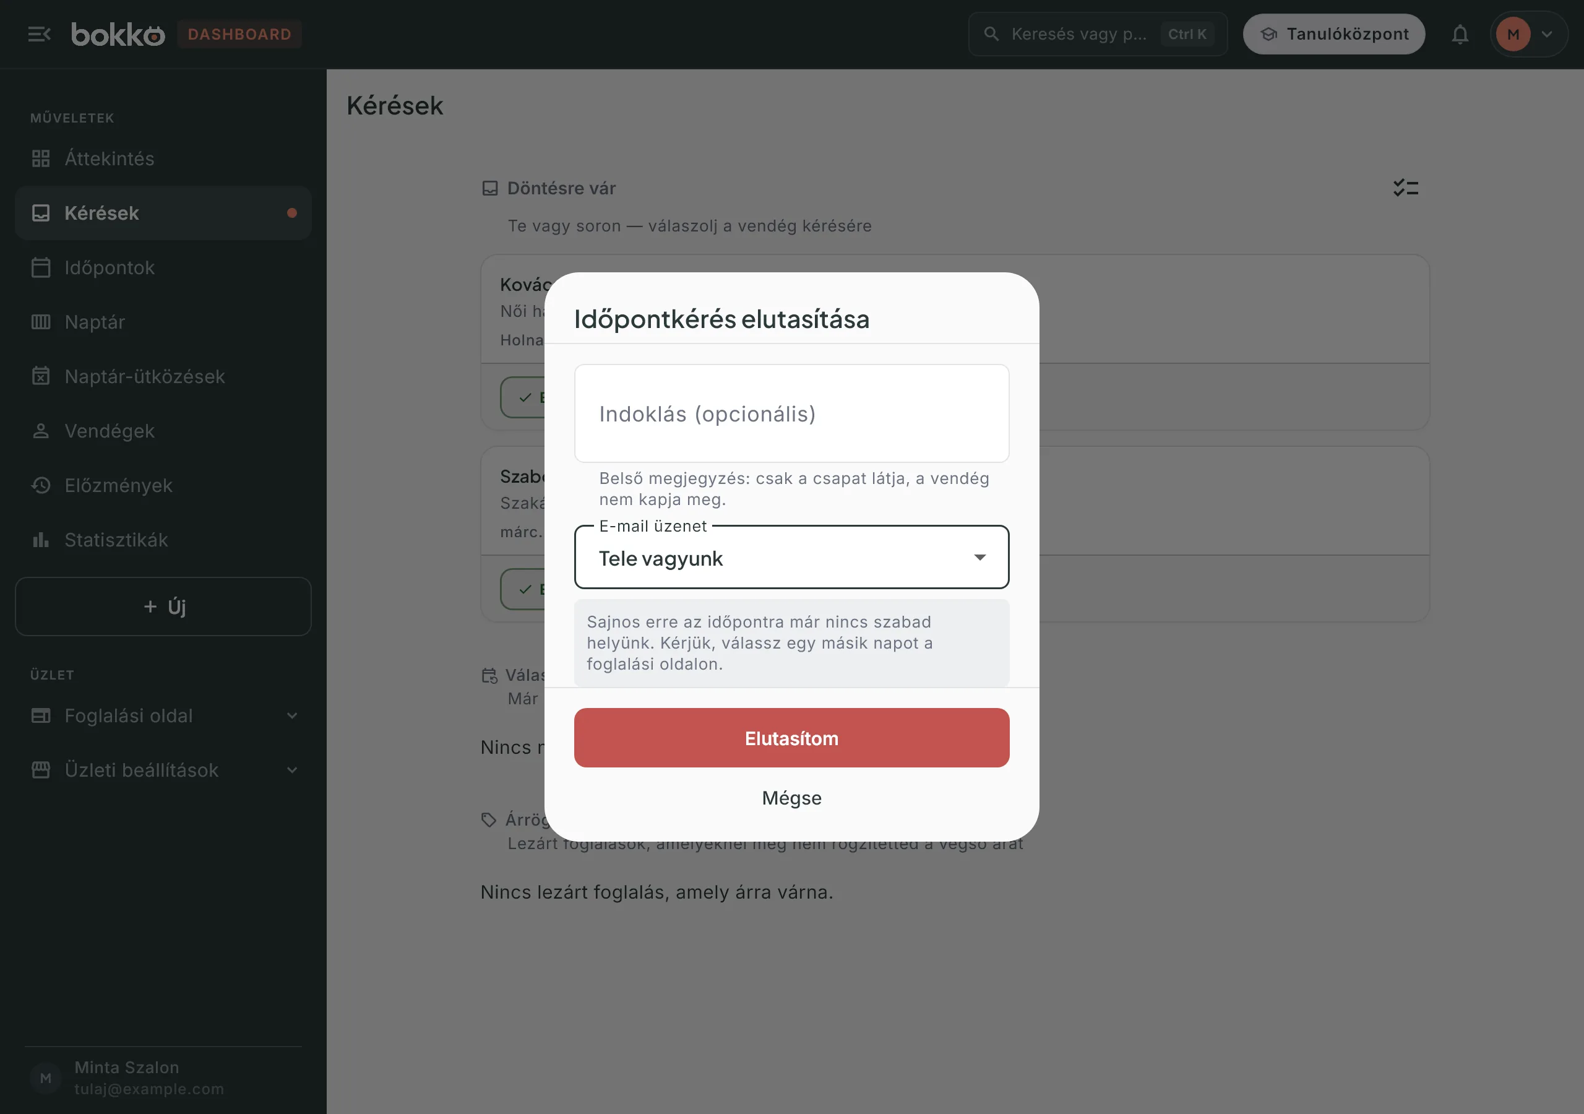The width and height of the screenshot is (1584, 1114).
Task: Confirm rejection with Elutasítom button
Action: click(791, 738)
